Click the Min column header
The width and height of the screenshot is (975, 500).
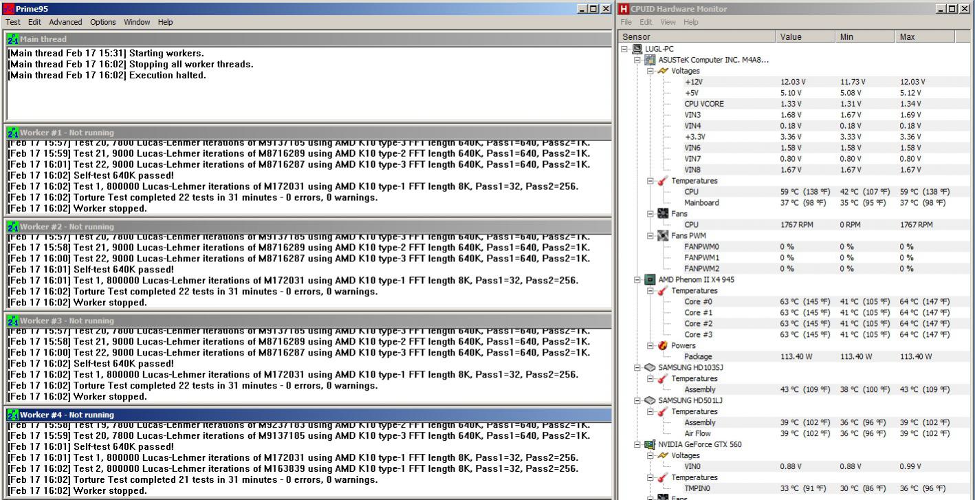click(866, 36)
